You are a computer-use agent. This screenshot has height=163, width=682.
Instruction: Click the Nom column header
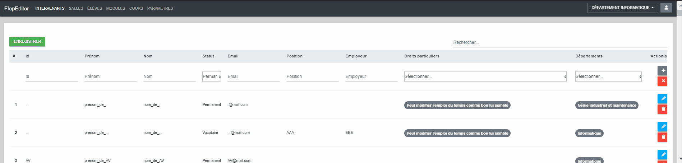(x=148, y=56)
